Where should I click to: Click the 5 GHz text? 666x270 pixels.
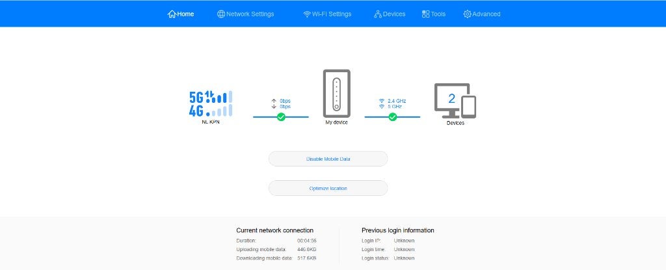coord(395,106)
